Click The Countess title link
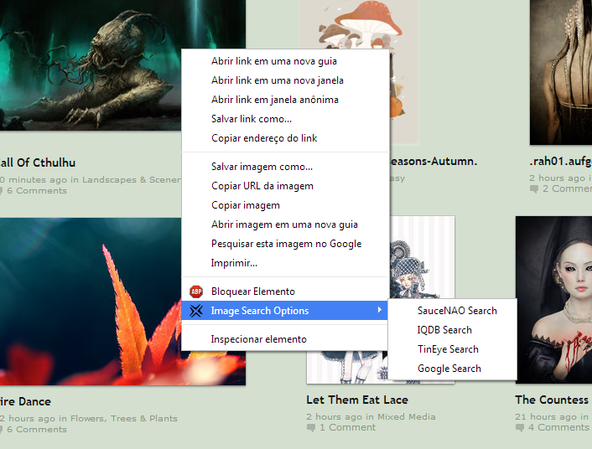The height and width of the screenshot is (449, 592). click(552, 400)
